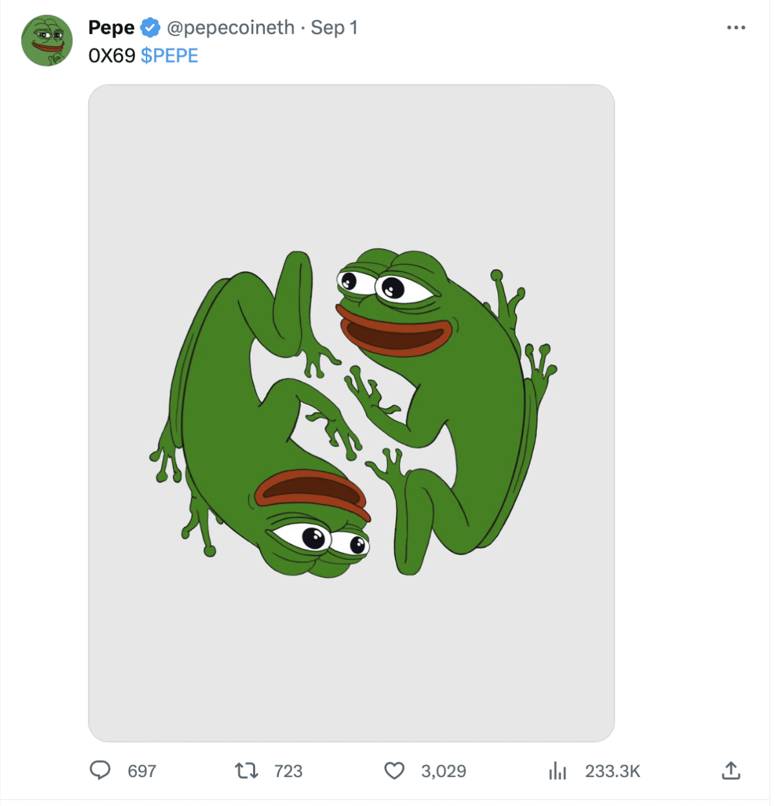Open the $PEPE cashtag link

169,56
